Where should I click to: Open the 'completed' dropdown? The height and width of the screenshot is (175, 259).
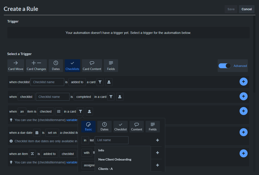(x=83, y=97)
